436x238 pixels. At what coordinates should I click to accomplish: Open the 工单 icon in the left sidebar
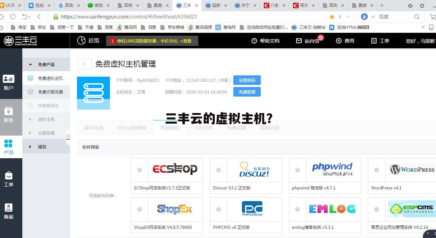tap(9, 178)
